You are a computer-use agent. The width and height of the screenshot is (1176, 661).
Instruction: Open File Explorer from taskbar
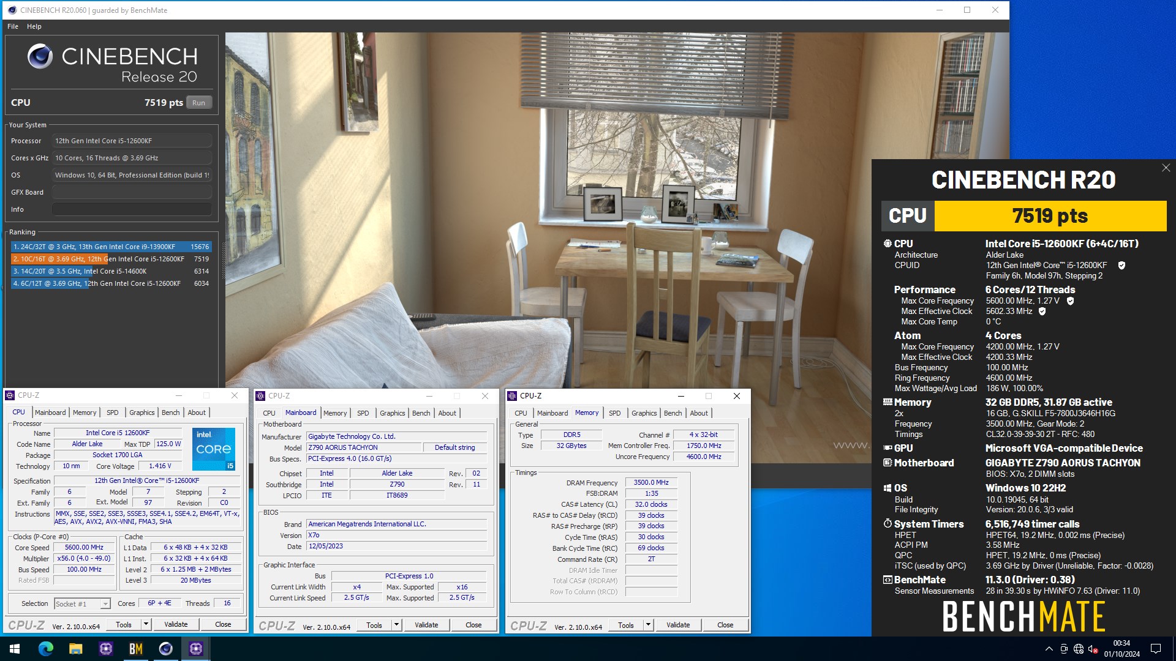pos(76,649)
